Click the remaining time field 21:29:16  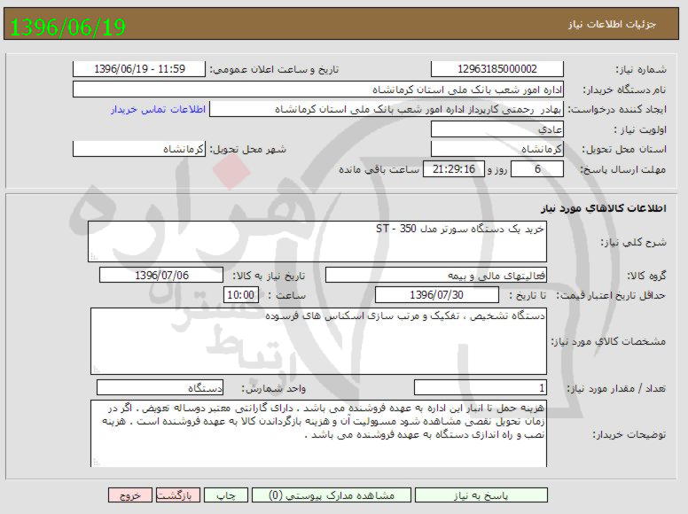pos(454,169)
